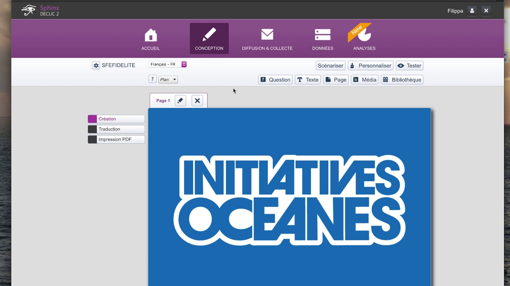Delete Page 1 with the X icon
Image resolution: width=510 pixels, height=286 pixels.
pyautogui.click(x=197, y=100)
